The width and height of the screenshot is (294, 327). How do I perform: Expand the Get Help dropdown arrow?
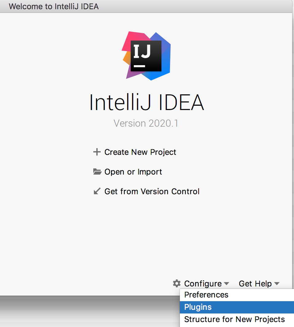[x=277, y=284]
